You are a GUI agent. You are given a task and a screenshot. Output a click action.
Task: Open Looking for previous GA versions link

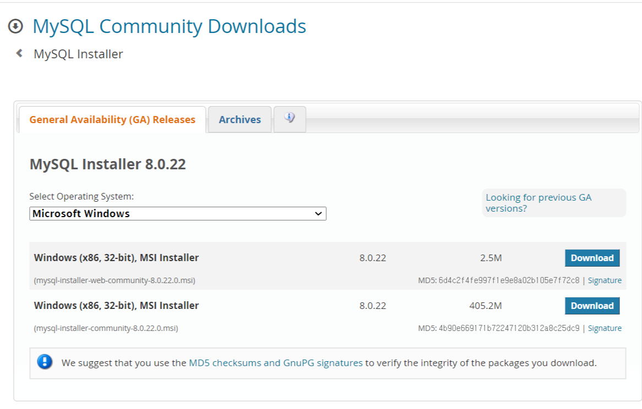(539, 203)
